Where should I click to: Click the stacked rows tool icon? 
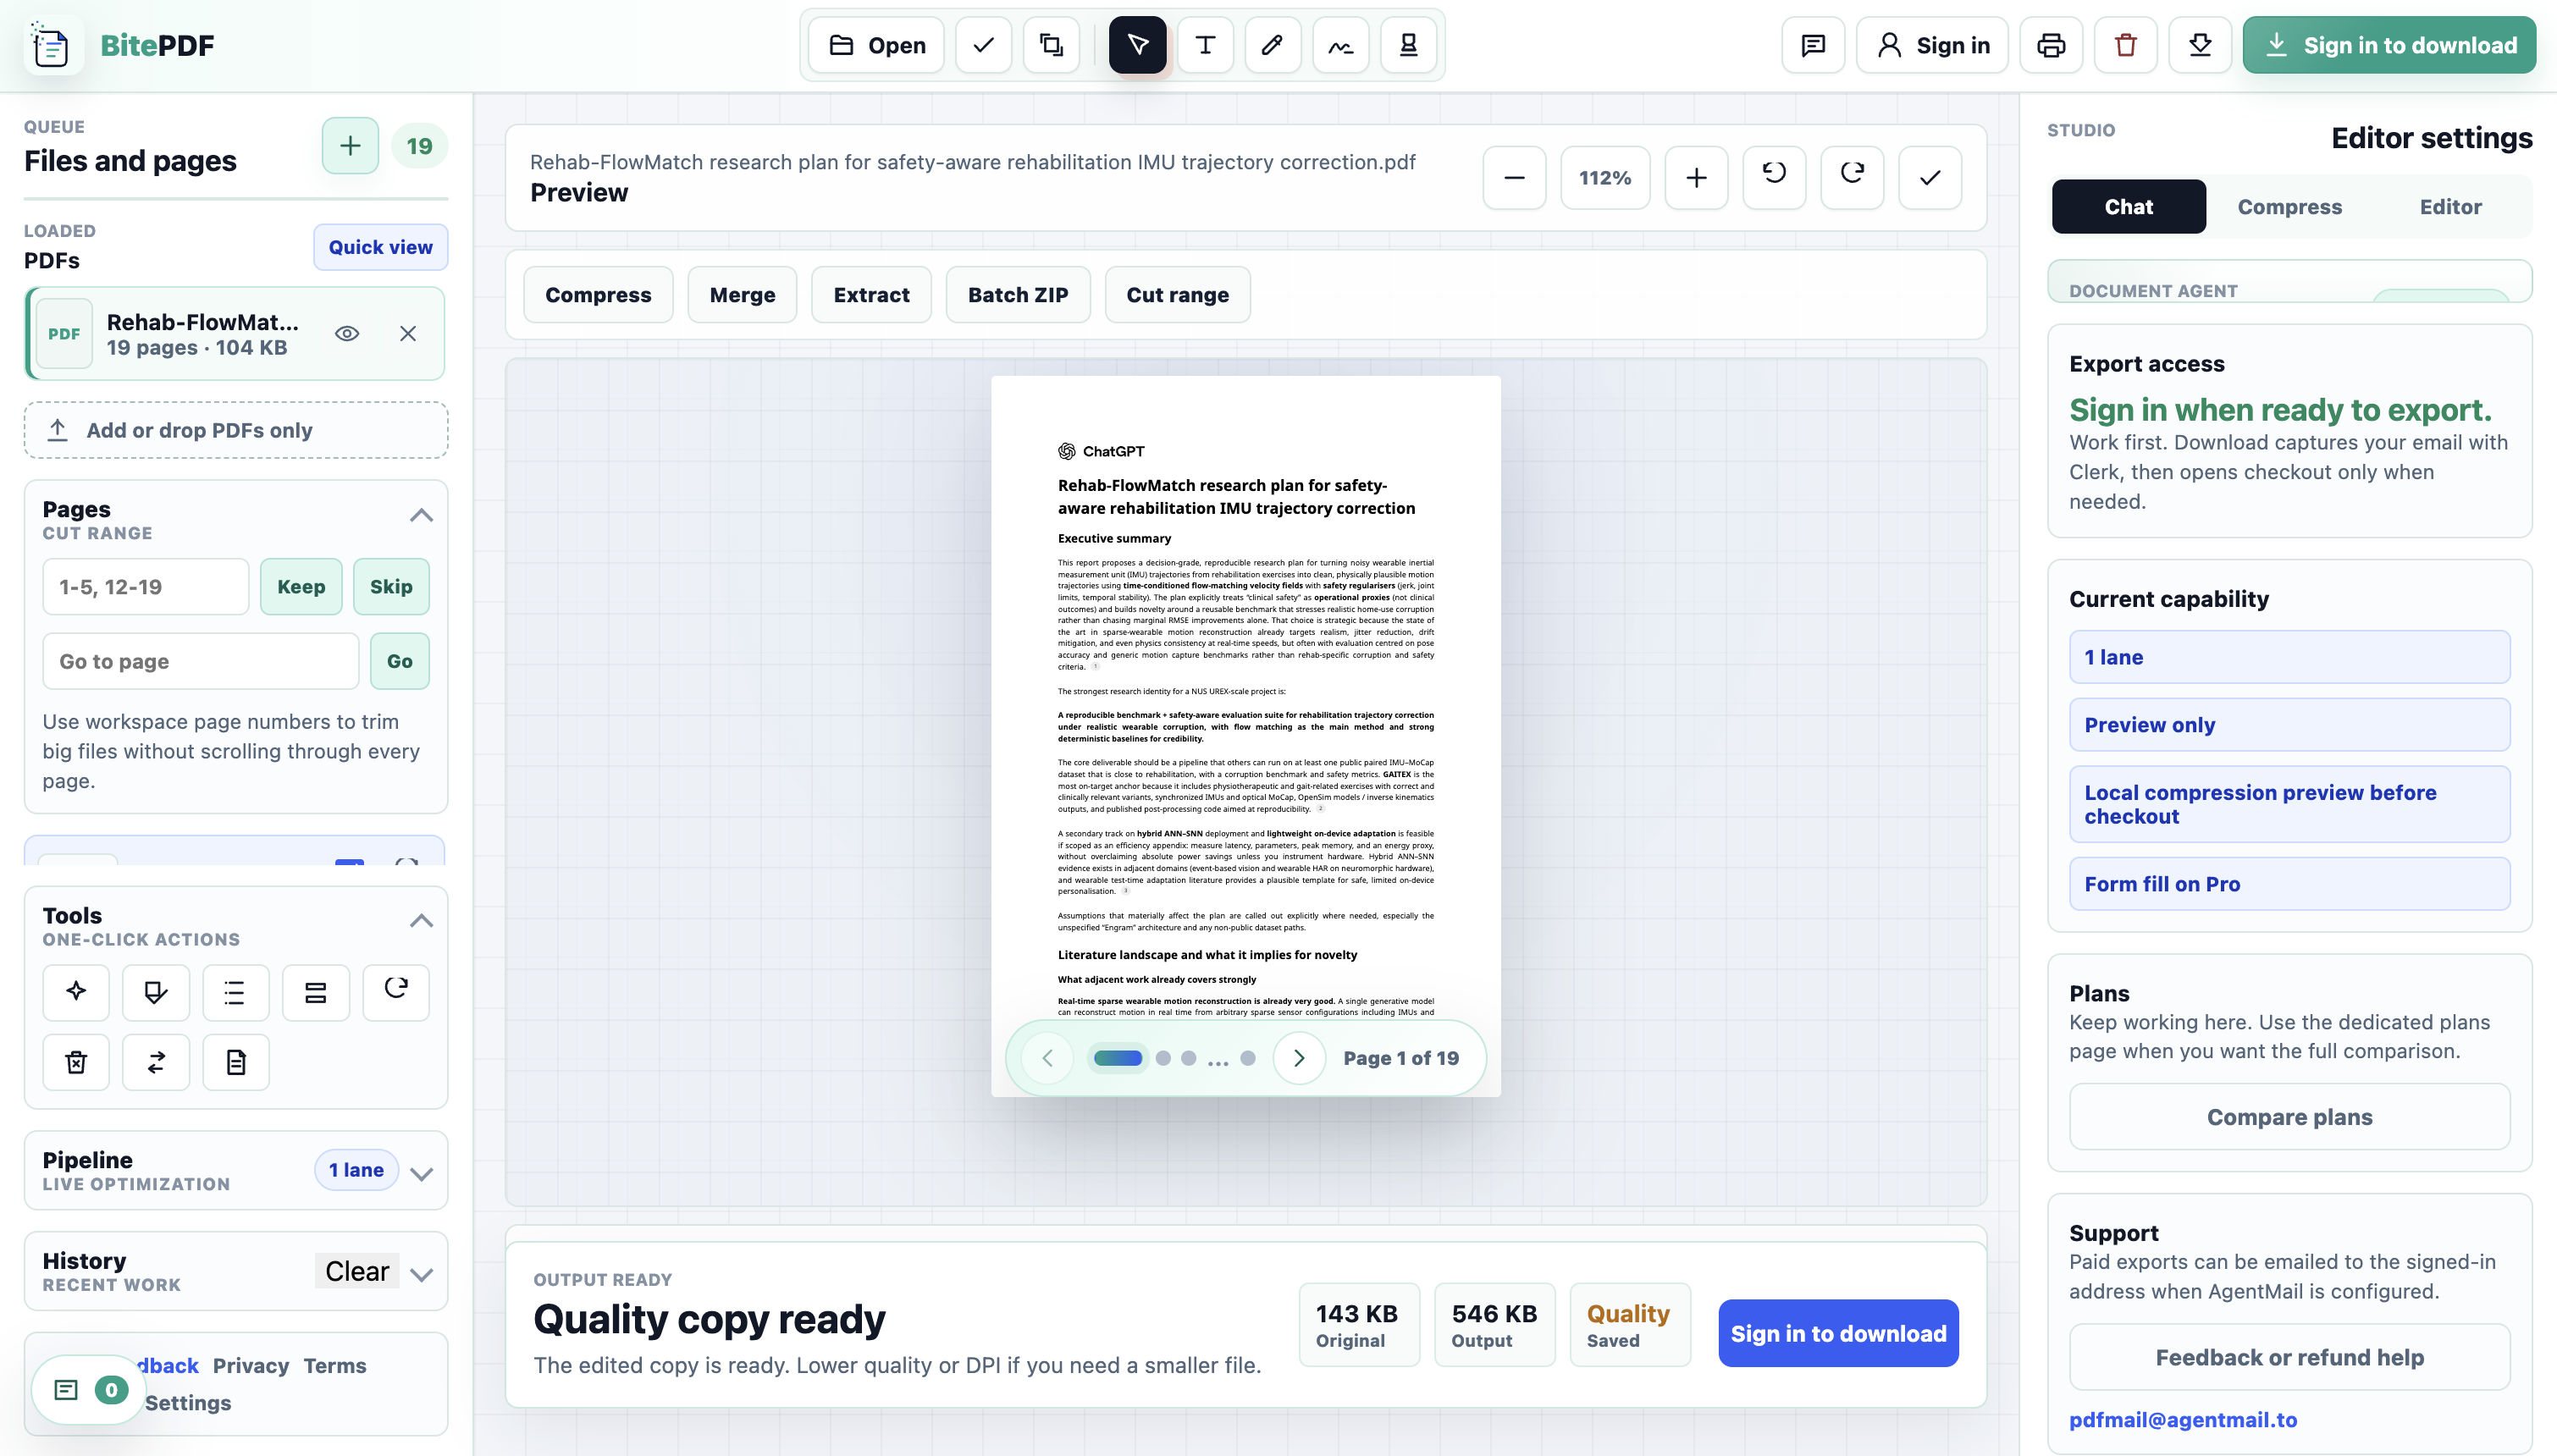coord(315,992)
